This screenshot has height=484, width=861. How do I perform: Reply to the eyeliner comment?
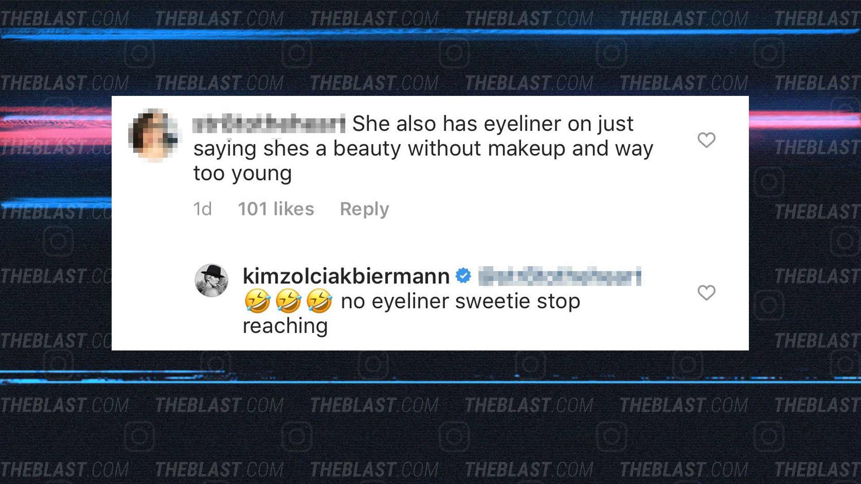pyautogui.click(x=364, y=209)
